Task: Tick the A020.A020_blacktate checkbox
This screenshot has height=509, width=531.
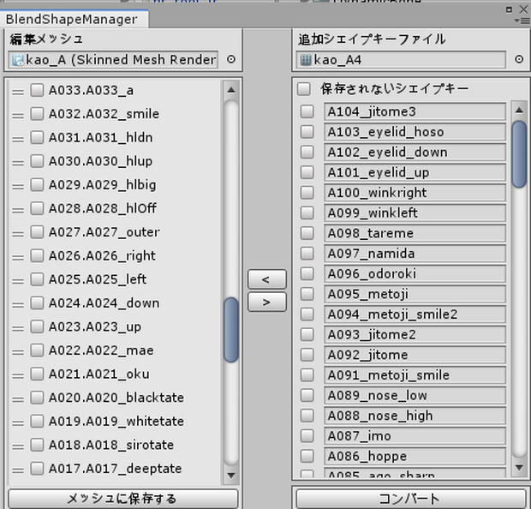Action: tap(37, 398)
